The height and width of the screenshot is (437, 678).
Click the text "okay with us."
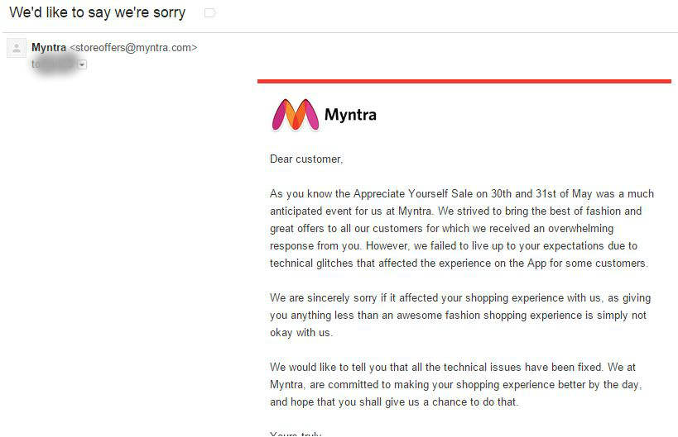click(301, 333)
